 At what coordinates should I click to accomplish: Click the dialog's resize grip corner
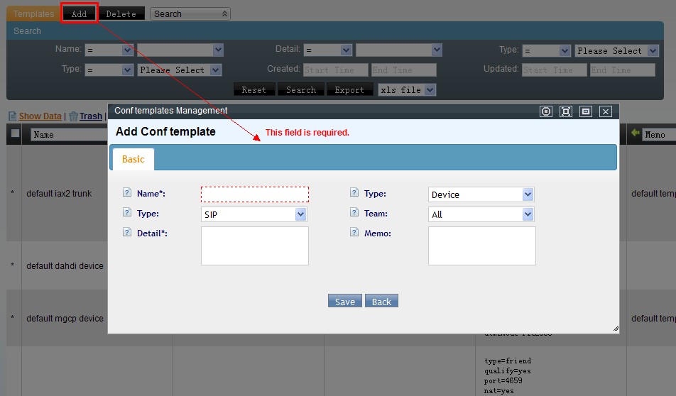(615, 329)
